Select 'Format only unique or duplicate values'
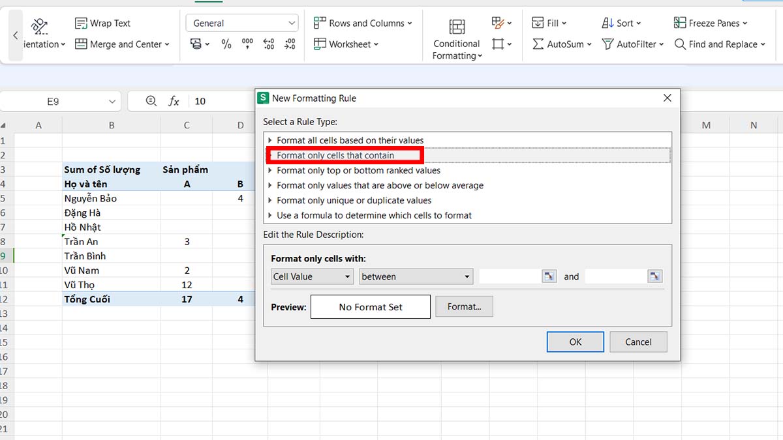783x440 pixels. [x=468, y=200]
